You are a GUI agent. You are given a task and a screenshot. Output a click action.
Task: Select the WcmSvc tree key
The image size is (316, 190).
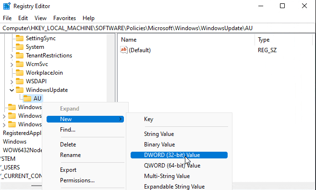[37, 64]
